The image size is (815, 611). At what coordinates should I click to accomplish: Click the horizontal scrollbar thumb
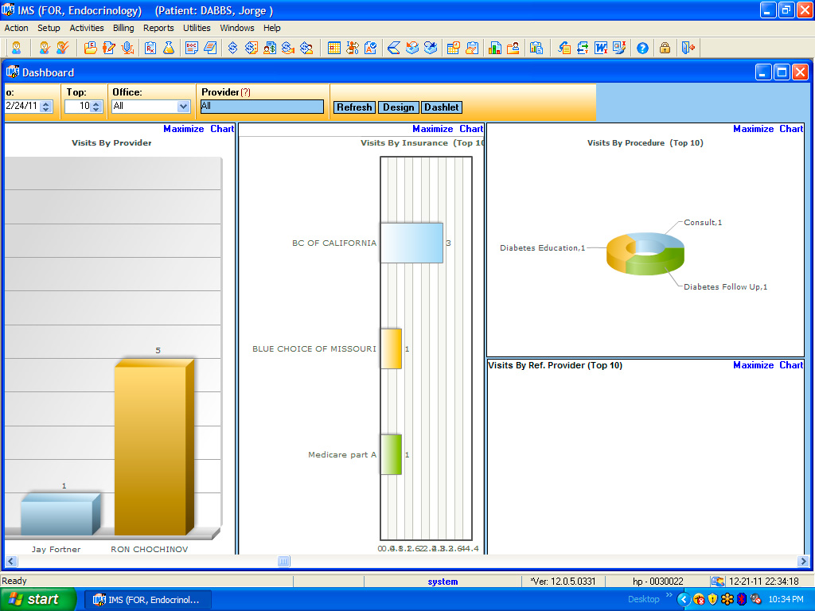(x=284, y=561)
